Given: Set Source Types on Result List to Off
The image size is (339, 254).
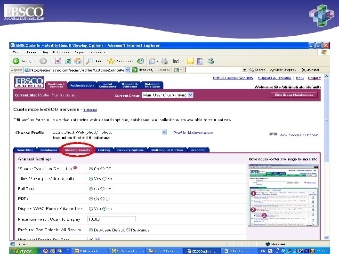Looking at the screenshot, I should click(x=103, y=169).
